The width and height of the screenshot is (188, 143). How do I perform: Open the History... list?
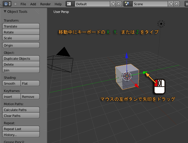pos(21,135)
